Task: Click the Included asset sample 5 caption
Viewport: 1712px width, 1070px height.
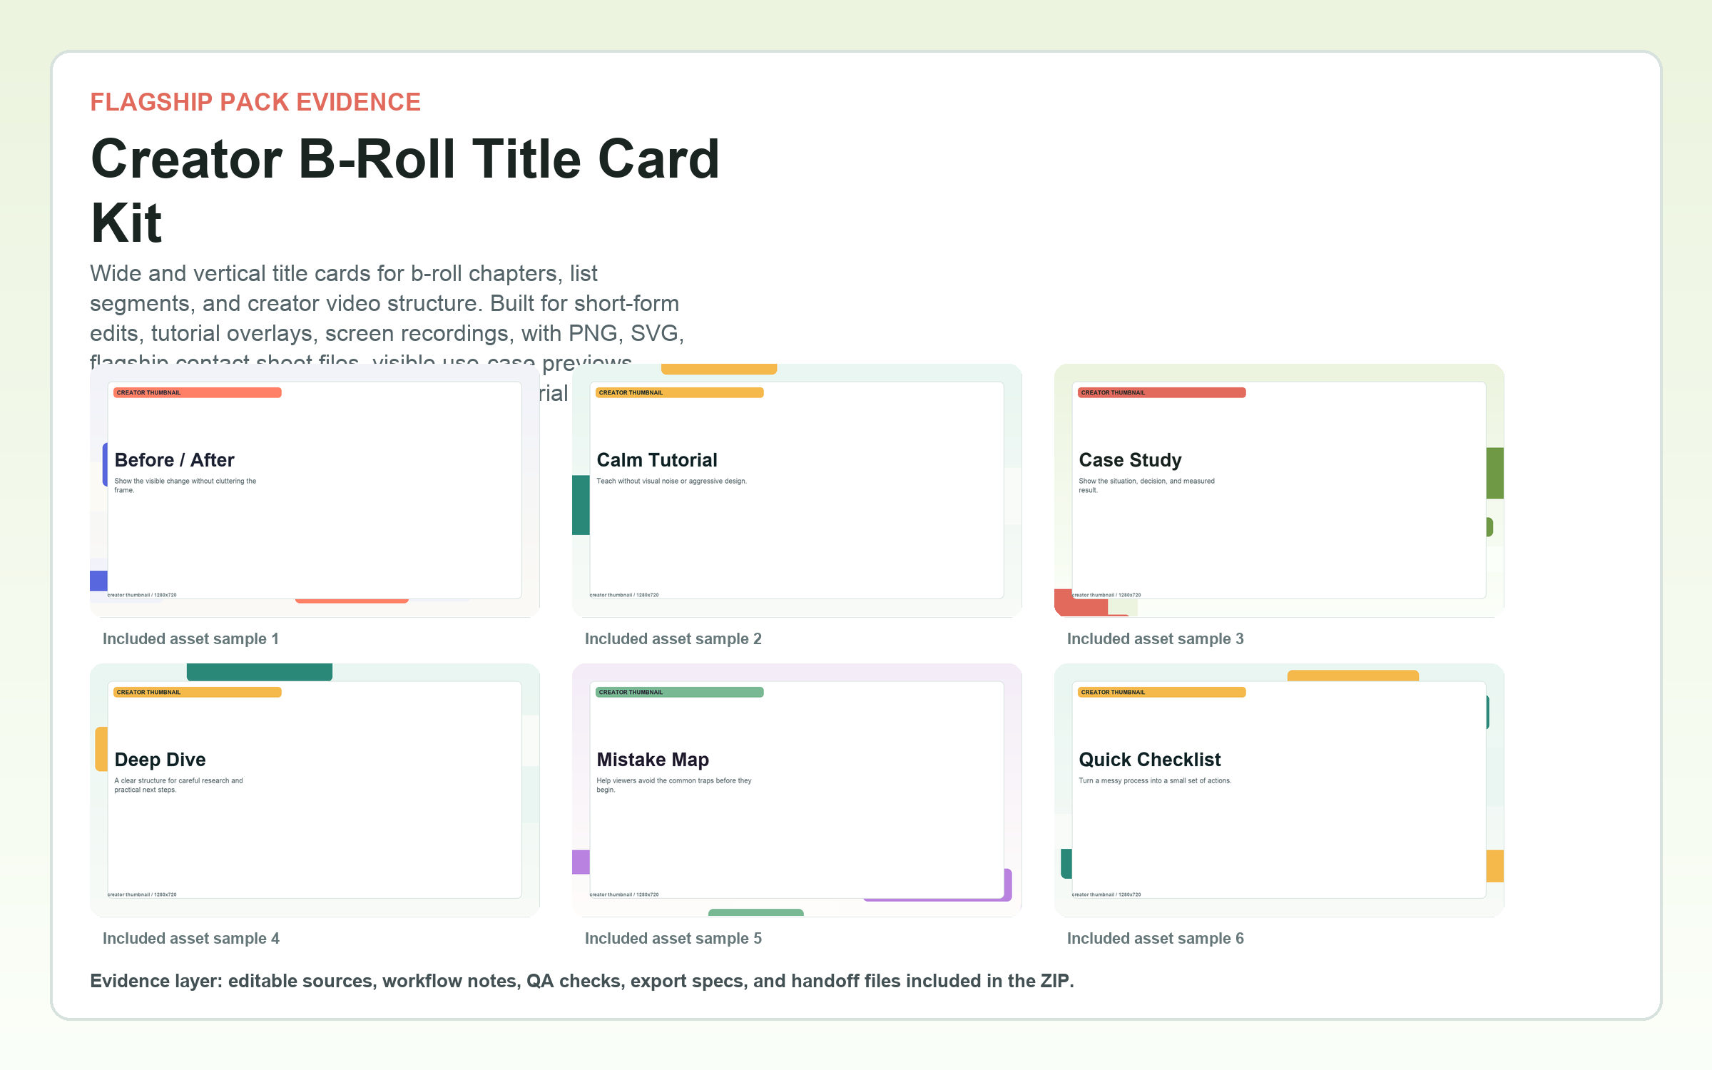Action: click(x=673, y=939)
